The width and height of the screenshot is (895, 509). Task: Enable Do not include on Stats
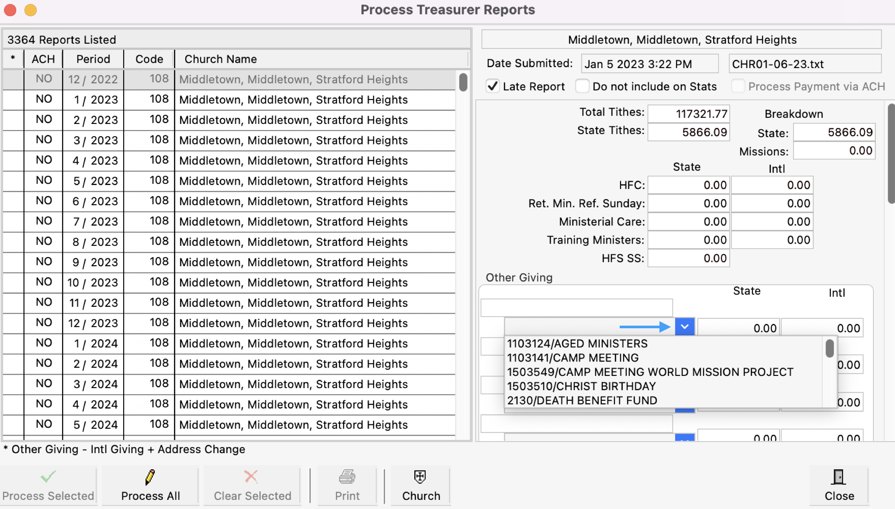583,86
